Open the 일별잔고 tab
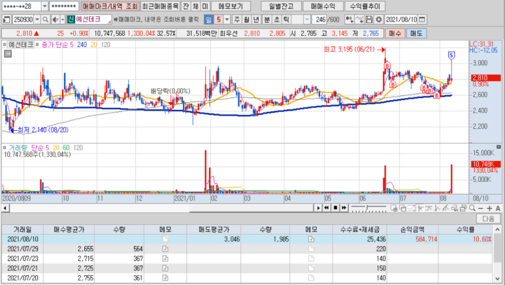The height and width of the screenshot is (285, 505). pyautogui.click(x=281, y=6)
